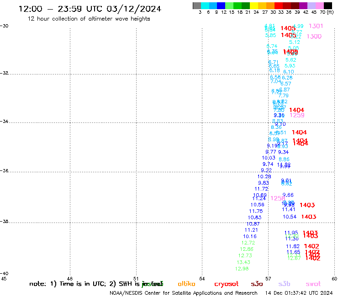Click the wave height value '10.54'

(290, 217)
